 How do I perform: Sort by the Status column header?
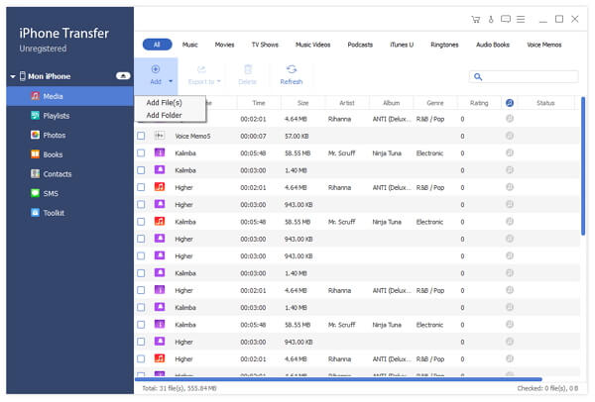545,103
